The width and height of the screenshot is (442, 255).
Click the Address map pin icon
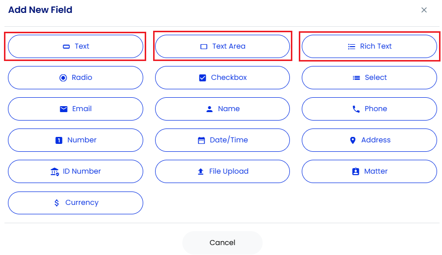tap(353, 140)
